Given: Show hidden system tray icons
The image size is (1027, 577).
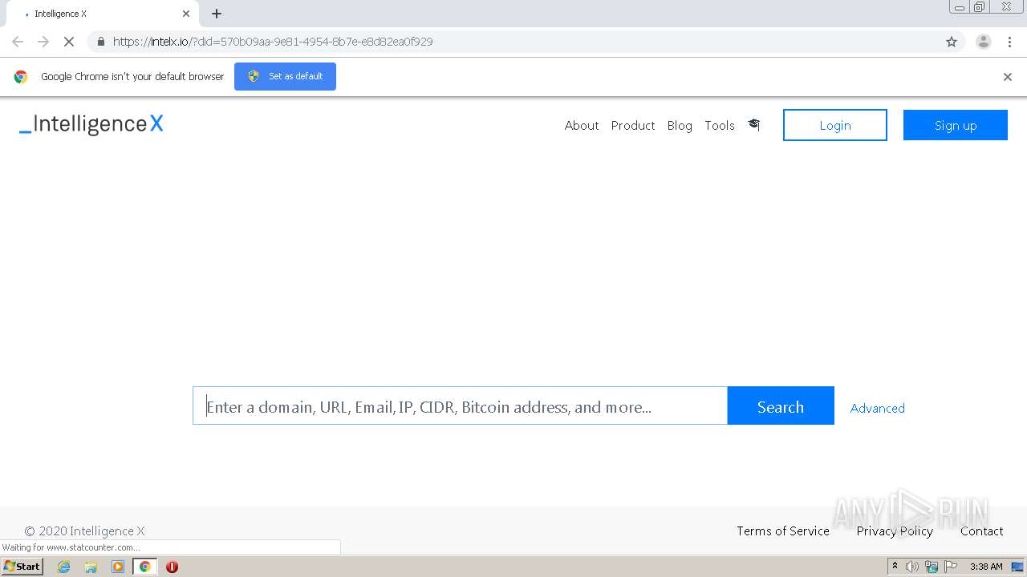Looking at the screenshot, I should [895, 567].
